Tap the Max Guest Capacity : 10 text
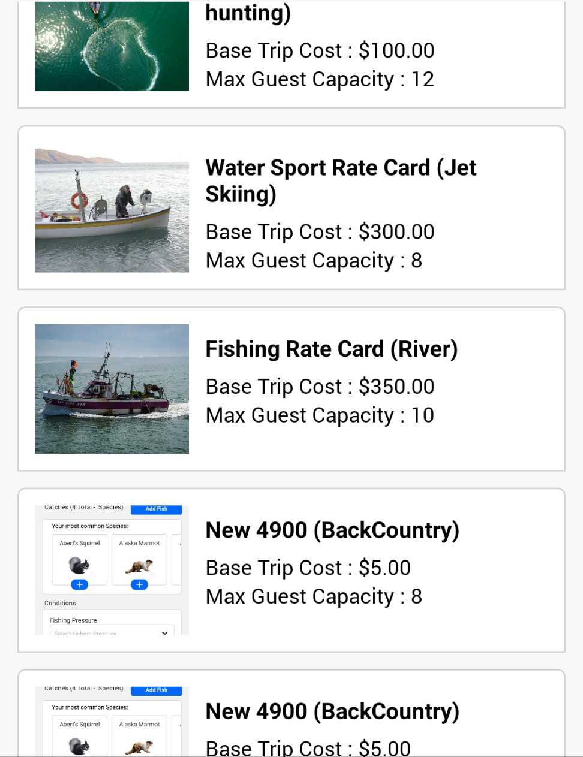583x757 pixels. click(x=320, y=415)
